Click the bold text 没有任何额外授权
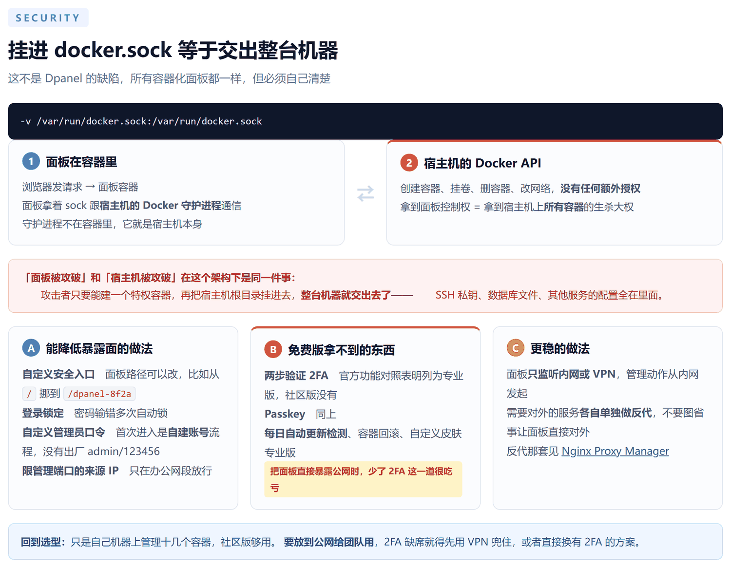 [600, 189]
